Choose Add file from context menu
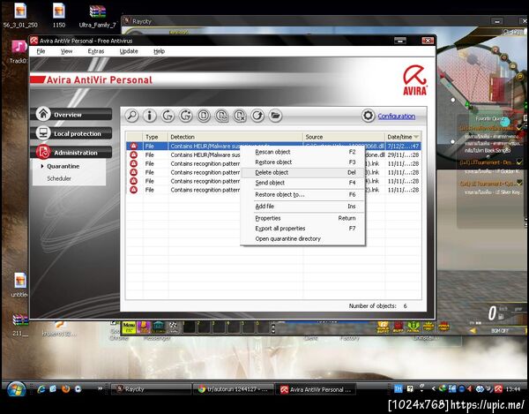 click(x=303, y=207)
